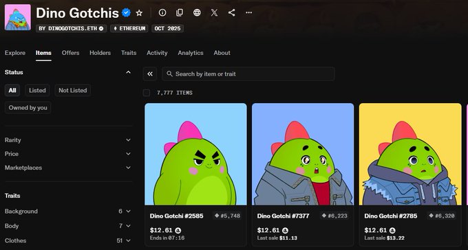Toggle the Owned by you filter
This screenshot has width=468, height=250.
[28, 108]
